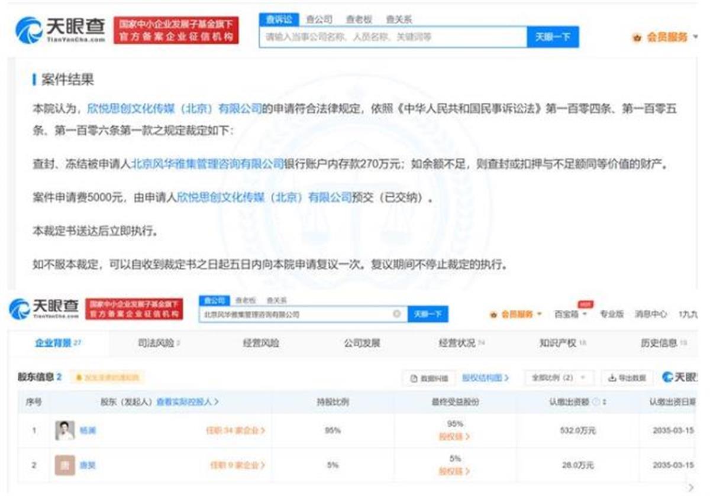Click the 532.0万元 cell

577,430
